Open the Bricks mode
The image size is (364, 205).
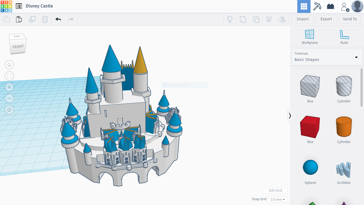point(331,6)
